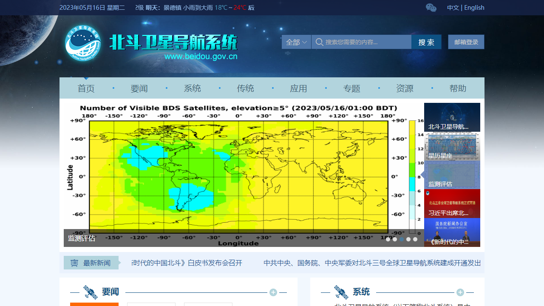Click the 监测评估 banner caption
Viewport: 544px width, 306px height.
coord(82,238)
